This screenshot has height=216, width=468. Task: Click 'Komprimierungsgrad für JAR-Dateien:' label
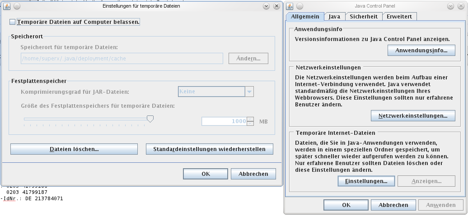[75, 92]
